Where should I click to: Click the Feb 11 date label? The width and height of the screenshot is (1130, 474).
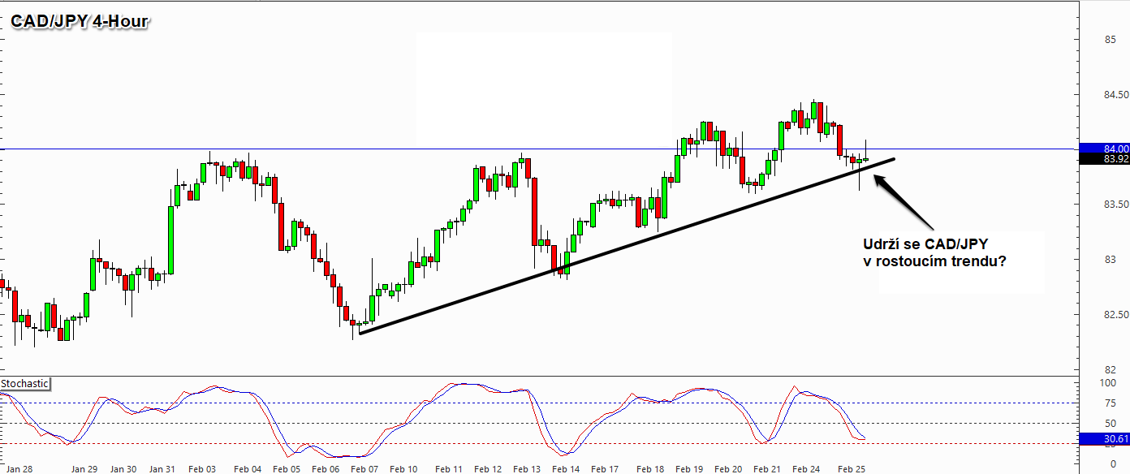(x=448, y=469)
